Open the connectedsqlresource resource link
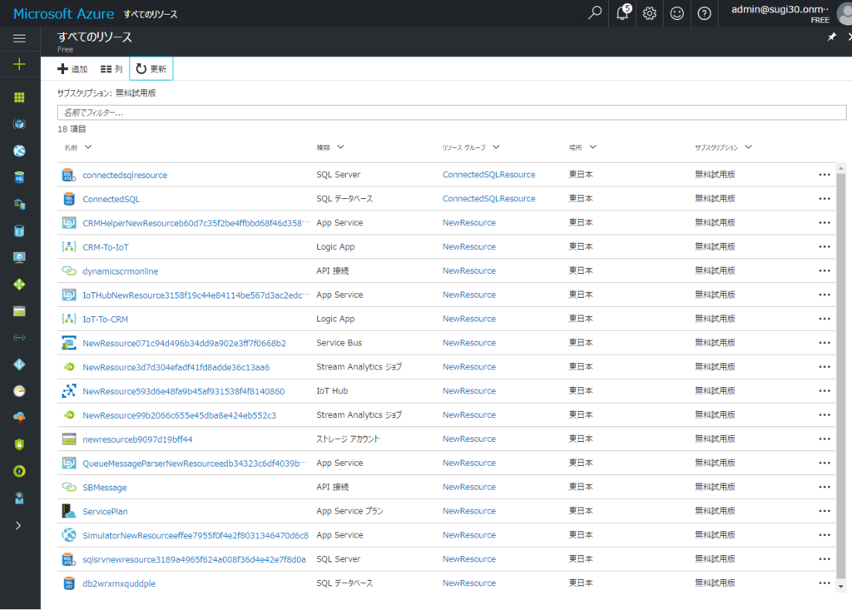This screenshot has width=852, height=610. [125, 175]
